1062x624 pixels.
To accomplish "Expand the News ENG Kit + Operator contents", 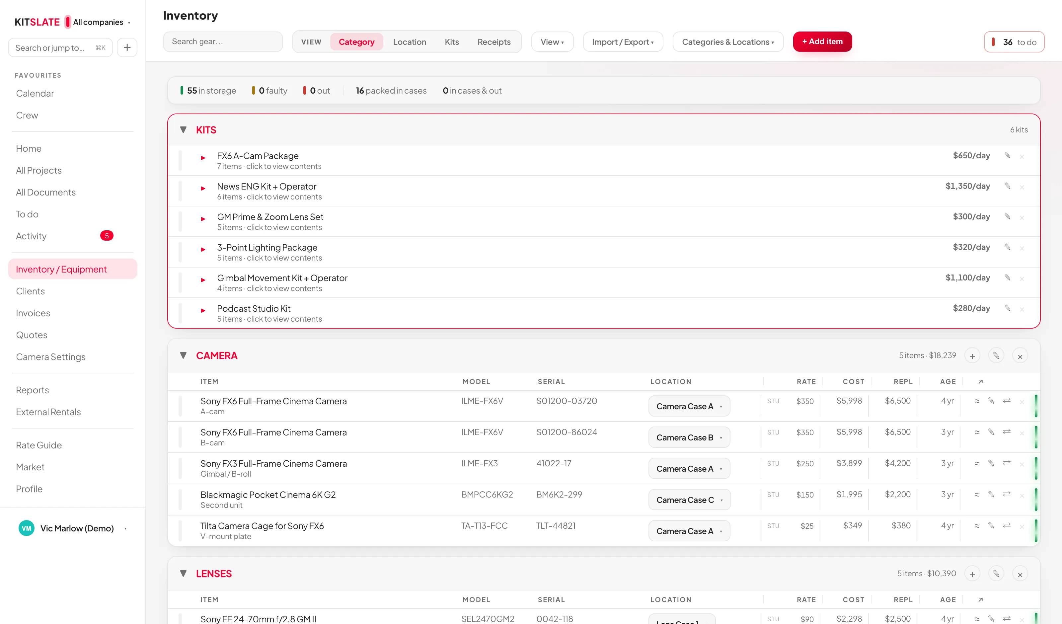I will (203, 188).
